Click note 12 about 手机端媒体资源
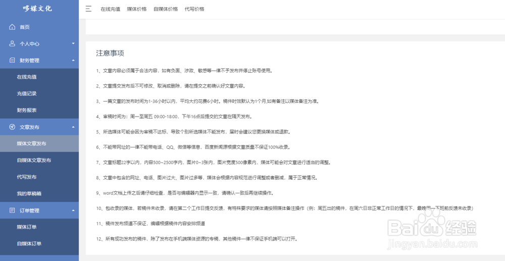 pyautogui.click(x=197, y=239)
